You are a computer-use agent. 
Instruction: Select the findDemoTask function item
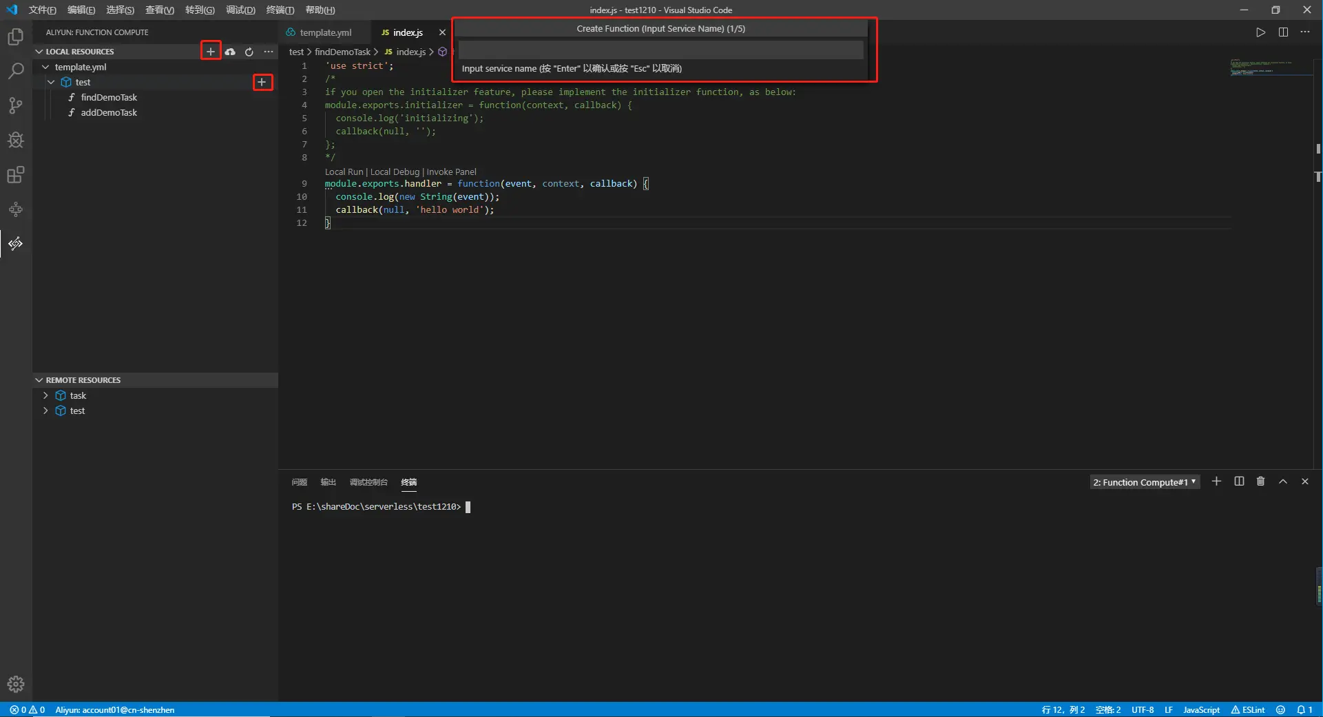(x=109, y=97)
